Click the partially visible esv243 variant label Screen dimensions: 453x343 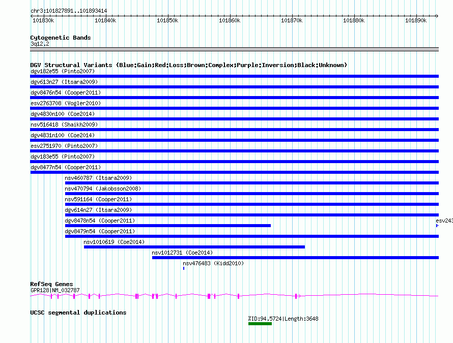[x=444, y=221]
